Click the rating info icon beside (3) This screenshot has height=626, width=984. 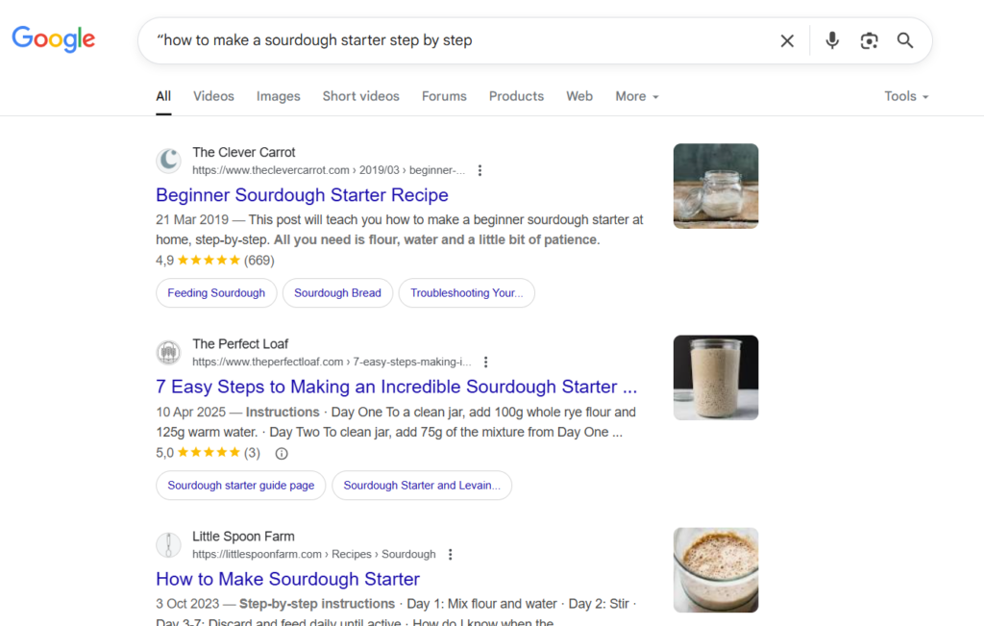click(282, 453)
